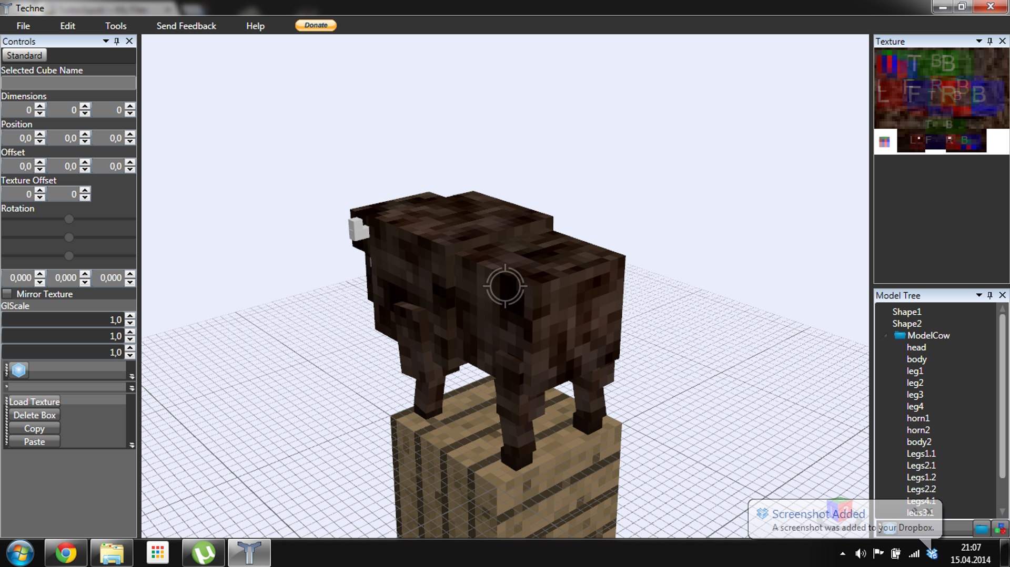Viewport: 1010px width, 567px height.
Task: Open uTorrent from the taskbar
Action: (x=204, y=553)
